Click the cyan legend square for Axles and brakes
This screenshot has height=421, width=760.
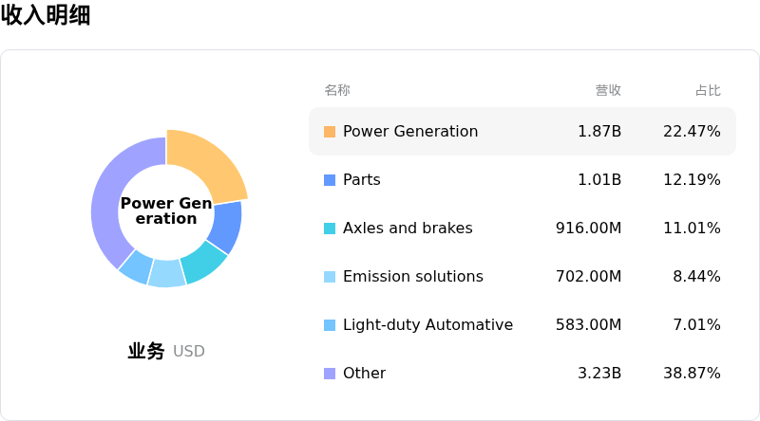click(x=330, y=229)
